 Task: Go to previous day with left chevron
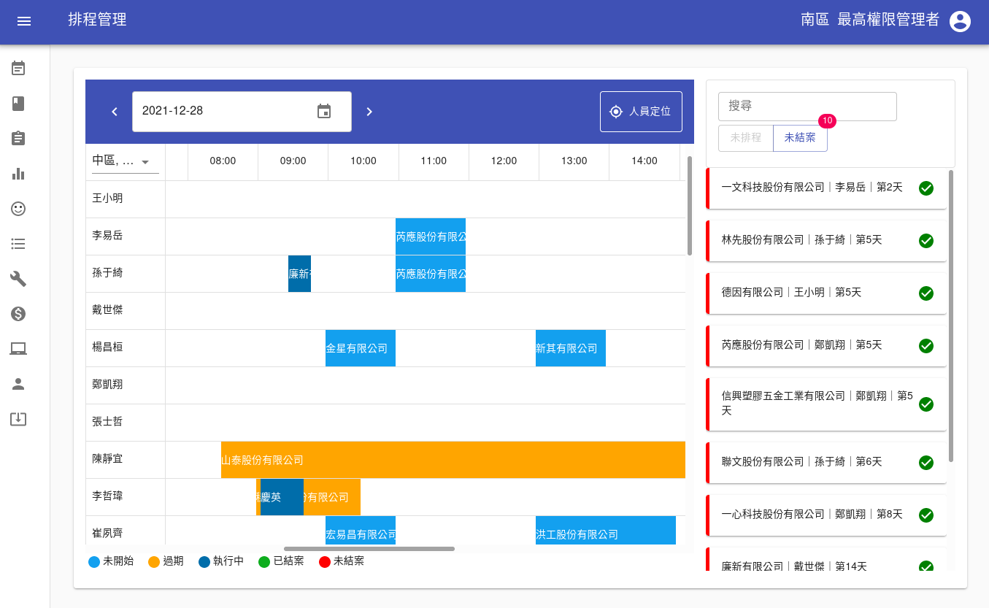point(115,112)
